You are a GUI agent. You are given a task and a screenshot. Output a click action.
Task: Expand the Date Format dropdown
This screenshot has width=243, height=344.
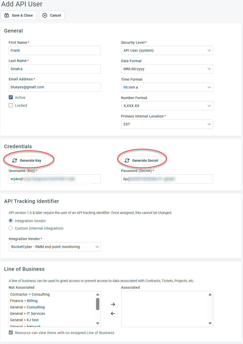pos(167,69)
